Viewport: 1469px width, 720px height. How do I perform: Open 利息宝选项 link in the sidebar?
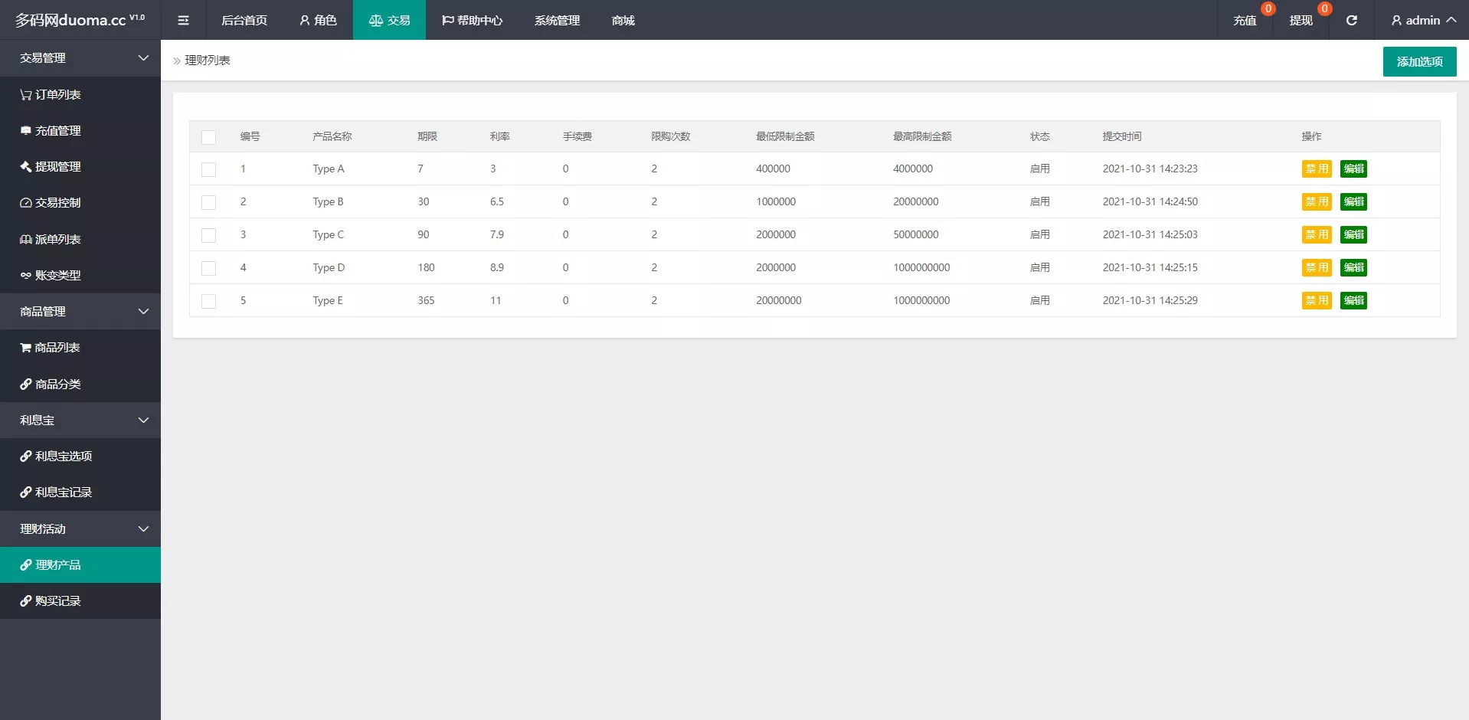(57, 456)
